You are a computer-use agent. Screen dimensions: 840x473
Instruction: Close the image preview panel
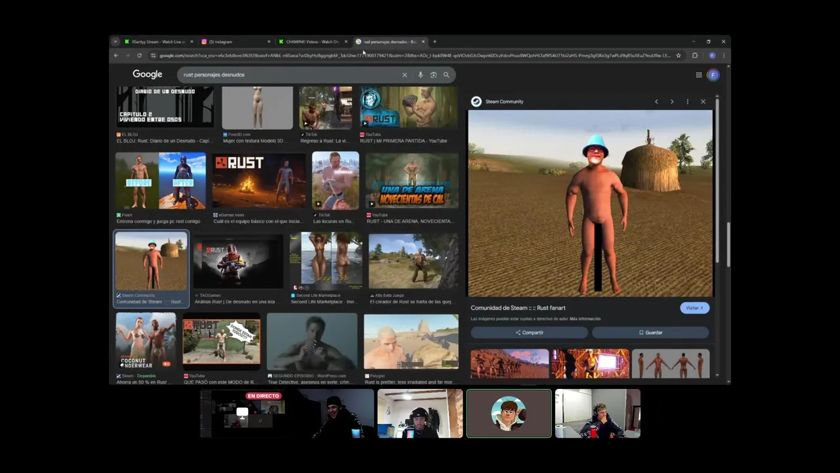(x=703, y=102)
